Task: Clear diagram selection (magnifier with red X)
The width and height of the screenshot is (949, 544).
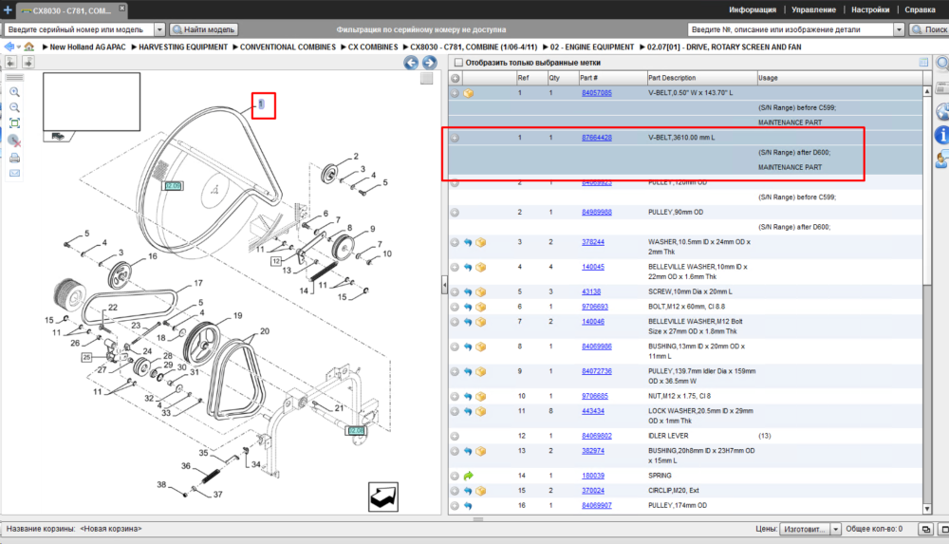Action: [14, 141]
